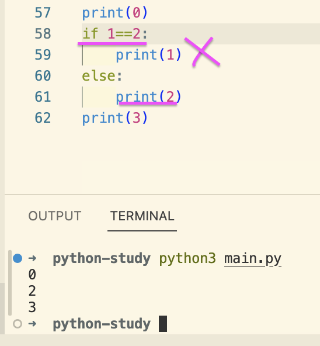Click the python3 command in terminal

pos(187,258)
